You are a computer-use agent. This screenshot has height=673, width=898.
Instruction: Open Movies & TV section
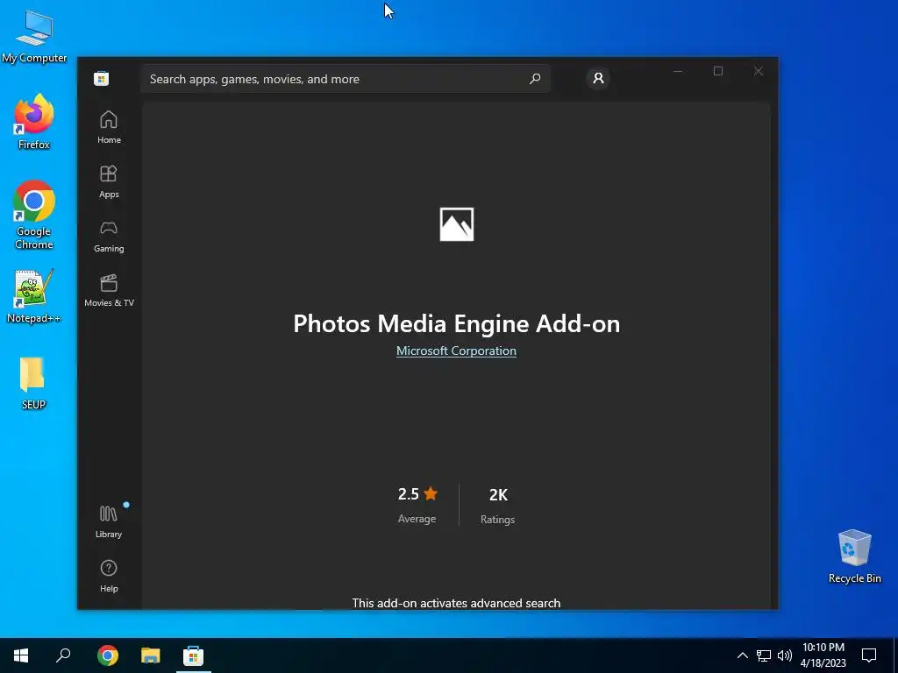point(109,290)
